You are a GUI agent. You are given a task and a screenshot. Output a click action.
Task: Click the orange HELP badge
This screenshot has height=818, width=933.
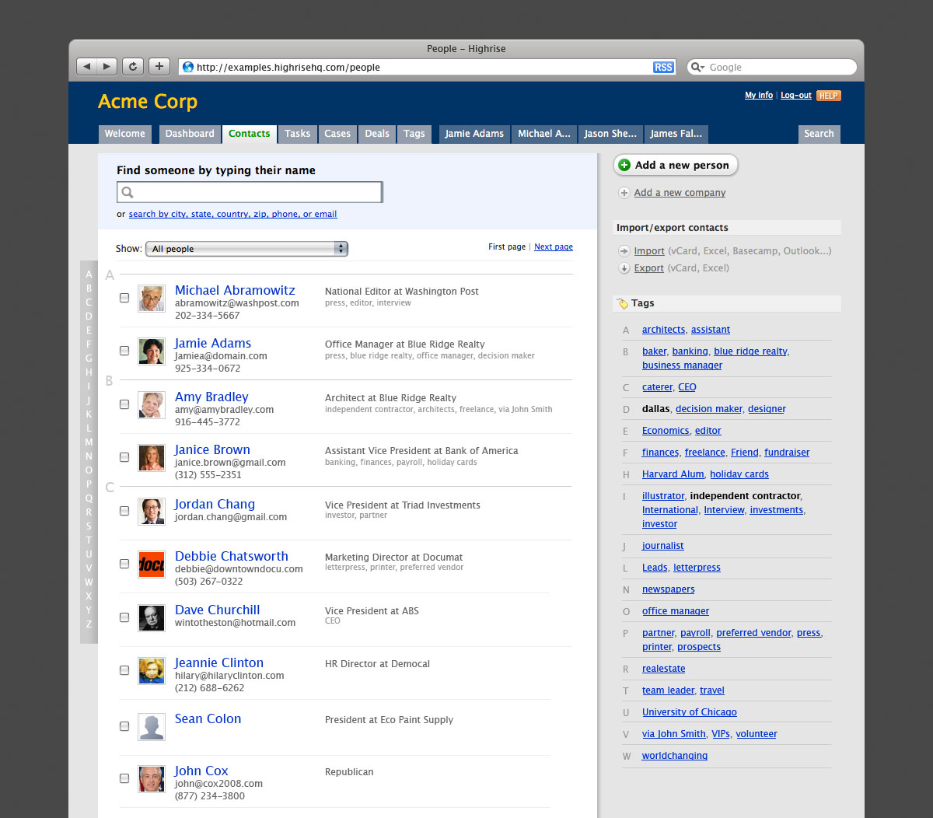(x=828, y=96)
